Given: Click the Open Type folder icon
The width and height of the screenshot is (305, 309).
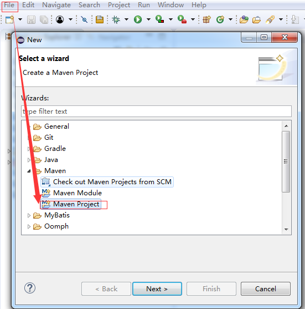Looking at the screenshot, I should coord(244,19).
